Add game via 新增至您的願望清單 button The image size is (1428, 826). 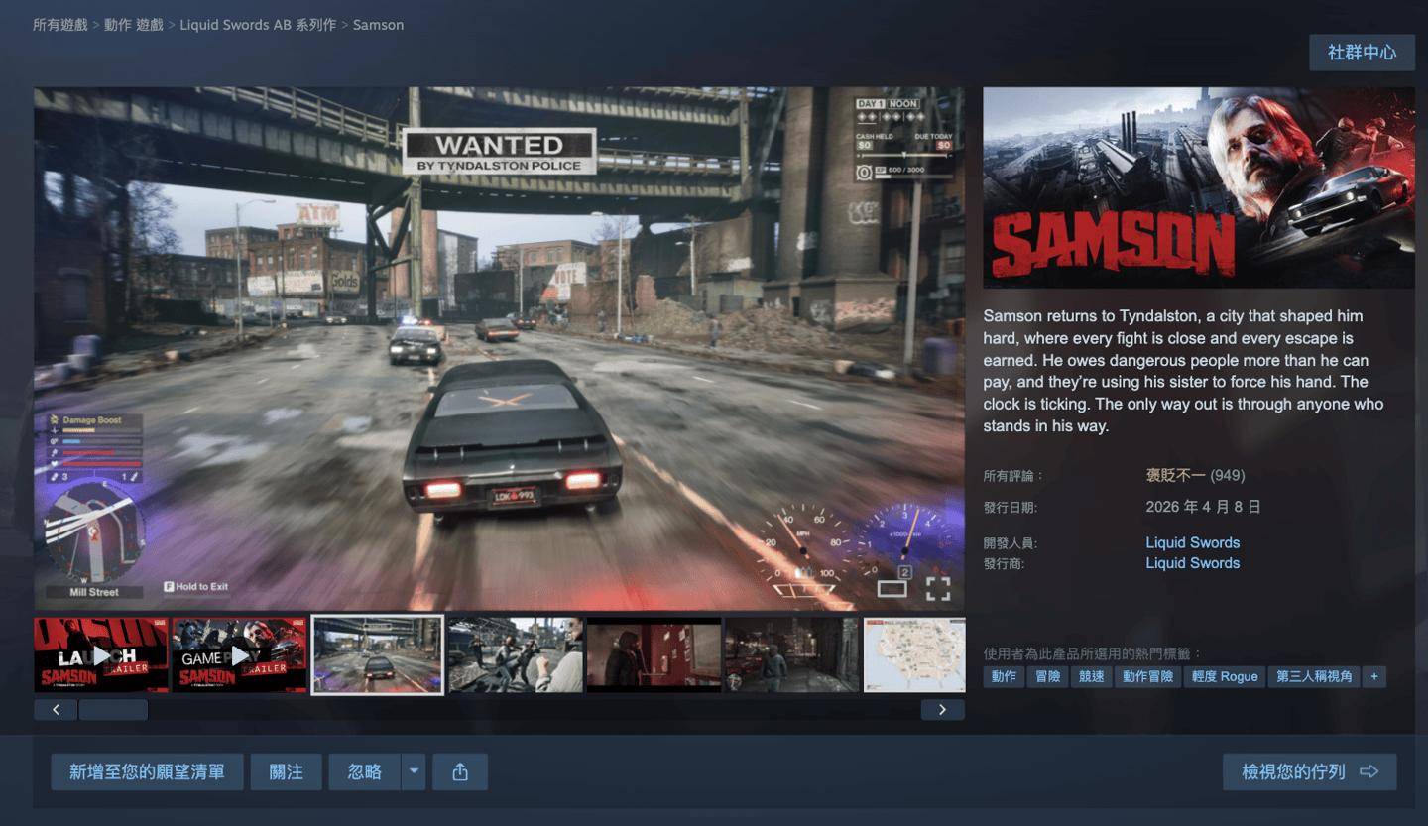147,772
